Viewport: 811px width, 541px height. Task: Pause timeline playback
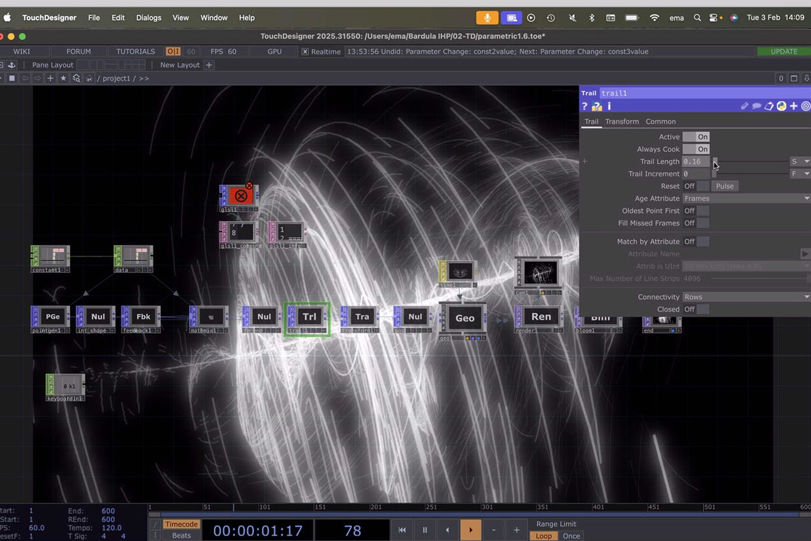(424, 530)
